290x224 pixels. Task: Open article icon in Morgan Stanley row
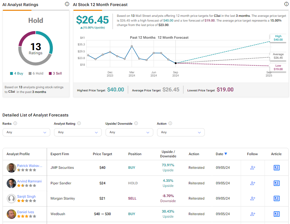(x=277, y=198)
